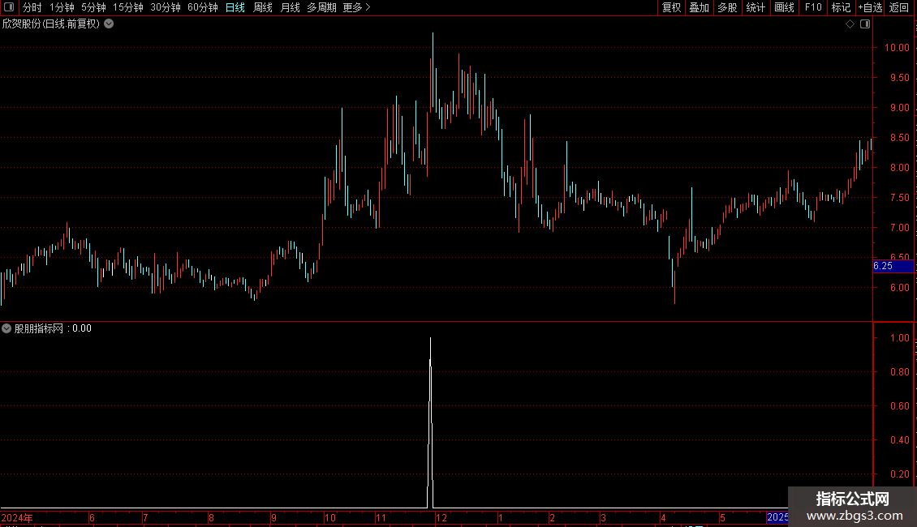Open the 画线 drawing tools
The image size is (917, 527).
[784, 7]
